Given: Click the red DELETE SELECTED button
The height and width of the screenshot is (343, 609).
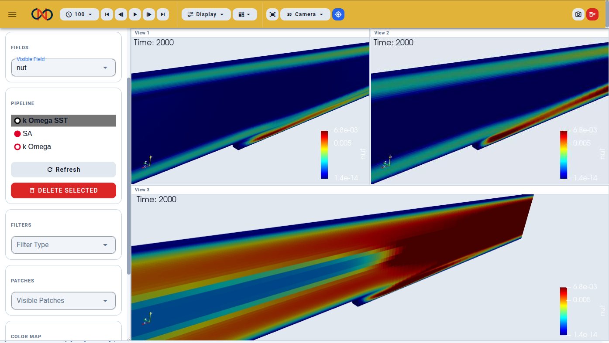Looking at the screenshot, I should tap(63, 190).
